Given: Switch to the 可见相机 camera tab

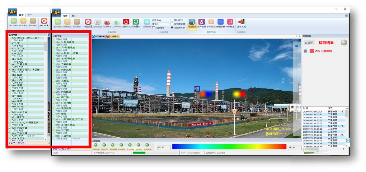Looking at the screenshot, I should click(x=99, y=37).
